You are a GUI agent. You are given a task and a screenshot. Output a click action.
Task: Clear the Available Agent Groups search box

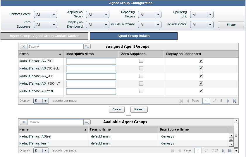point(23,122)
